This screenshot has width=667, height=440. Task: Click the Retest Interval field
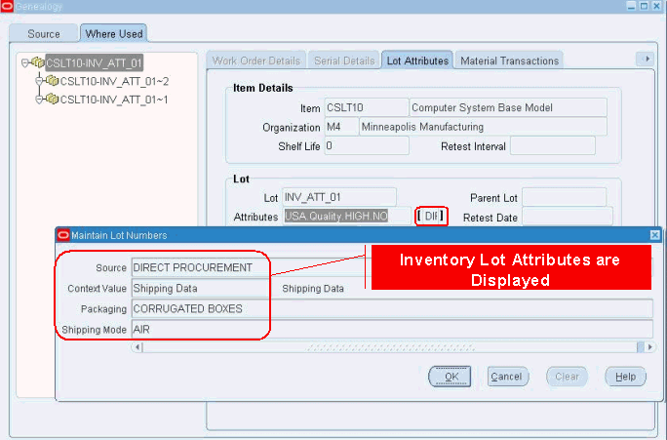pos(553,146)
